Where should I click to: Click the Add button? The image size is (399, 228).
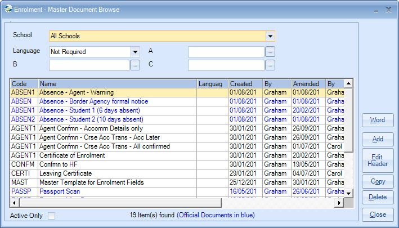coord(378,139)
